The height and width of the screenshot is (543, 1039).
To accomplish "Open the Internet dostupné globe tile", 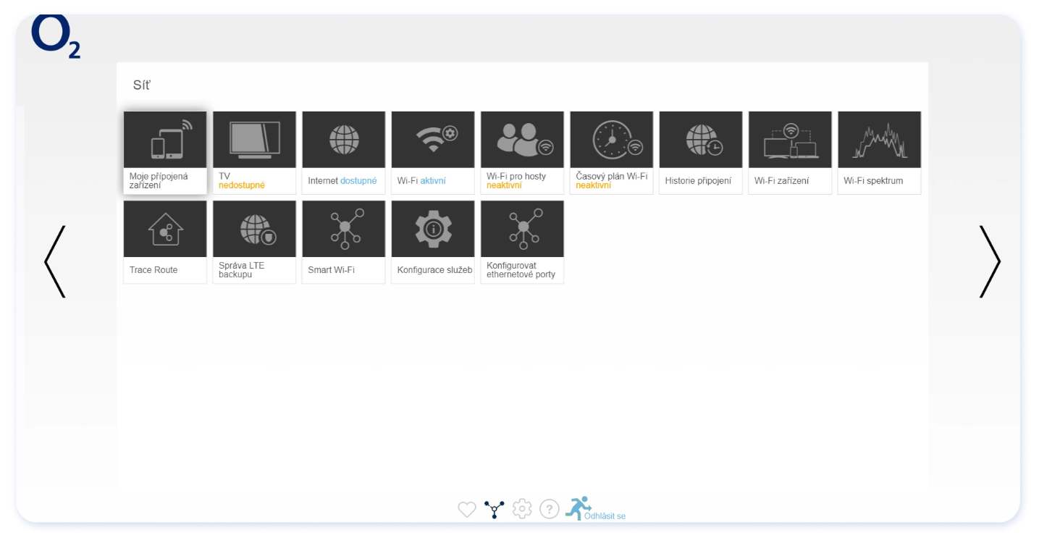I will click(x=343, y=152).
